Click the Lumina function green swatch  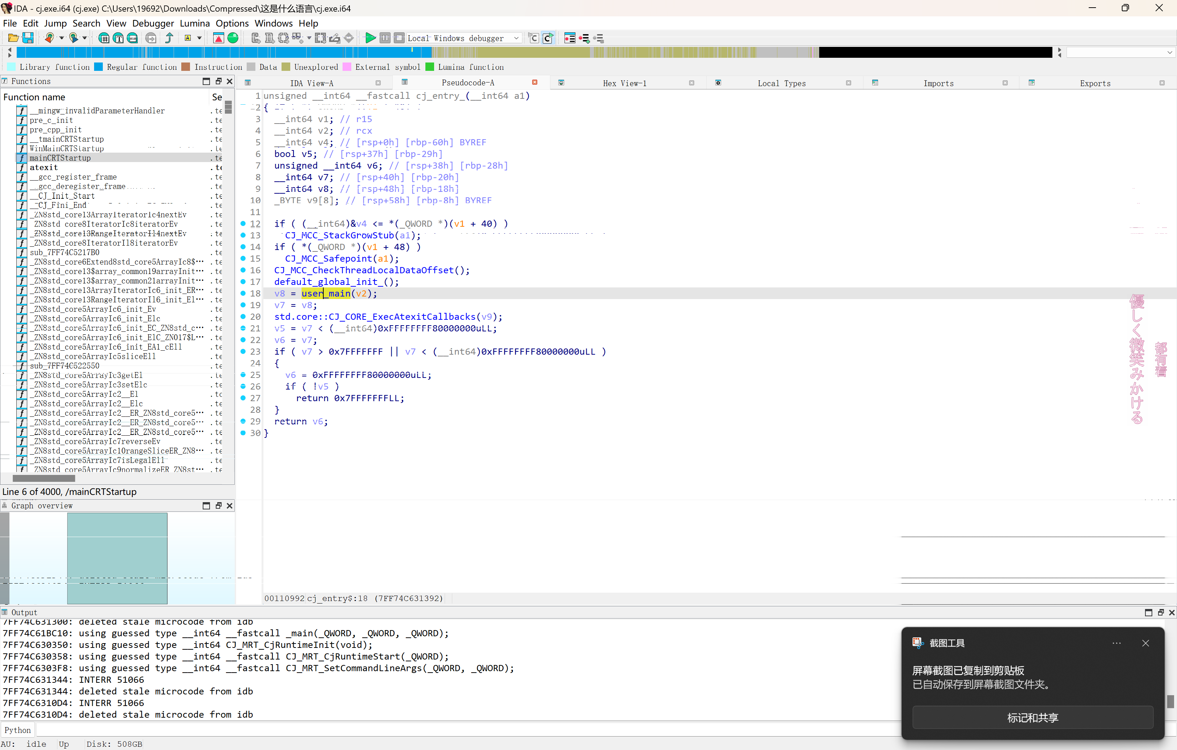click(430, 67)
